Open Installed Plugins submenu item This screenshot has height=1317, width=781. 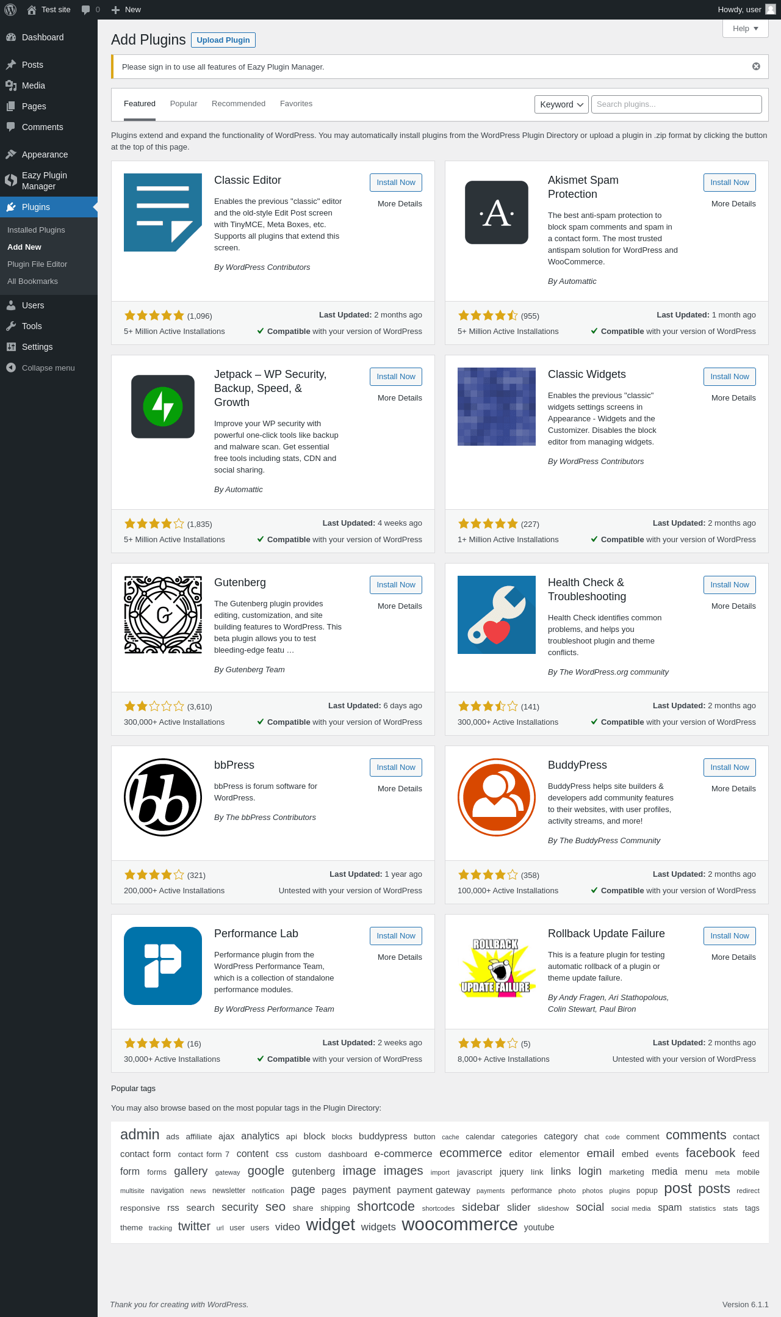[36, 230]
